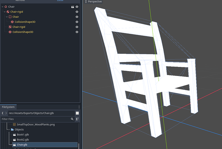Collapse the root Chair scene tree node

click(x=2, y=7)
